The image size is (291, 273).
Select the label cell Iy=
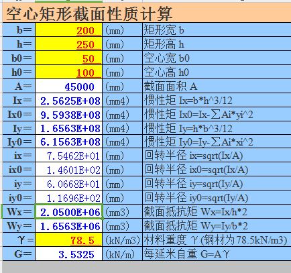19,128
